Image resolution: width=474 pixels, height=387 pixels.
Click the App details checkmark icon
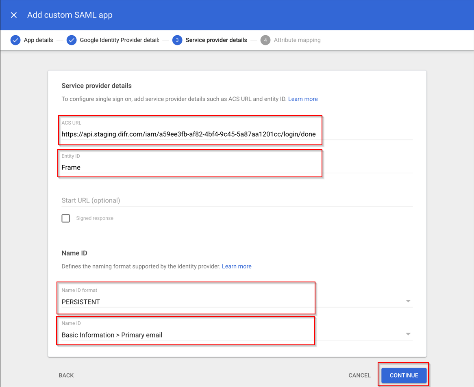click(15, 40)
